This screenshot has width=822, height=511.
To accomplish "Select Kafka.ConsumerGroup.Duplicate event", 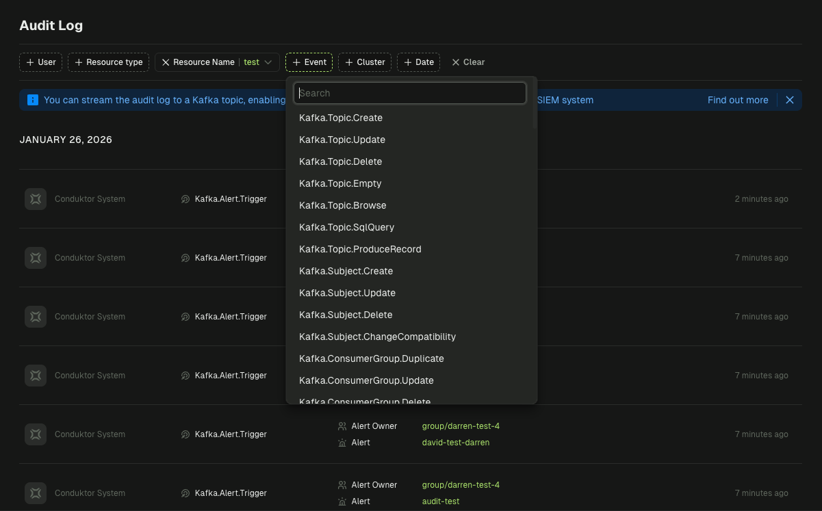I will [x=371, y=358].
